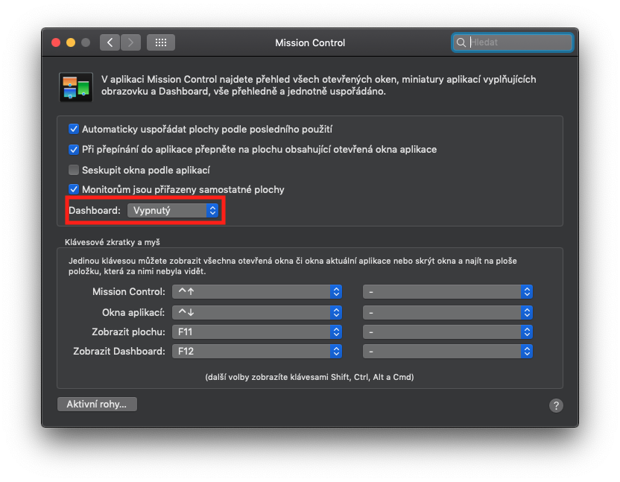Close the Mission Control window
The height and width of the screenshot is (482, 620).
pos(56,42)
